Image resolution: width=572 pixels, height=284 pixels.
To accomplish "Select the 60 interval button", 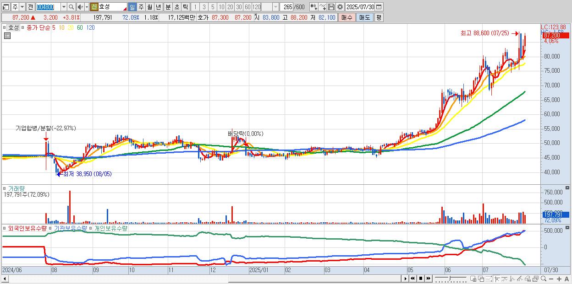I will 247,7.
